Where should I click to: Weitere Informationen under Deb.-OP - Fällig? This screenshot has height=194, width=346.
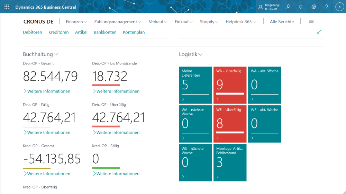[x=47, y=132]
